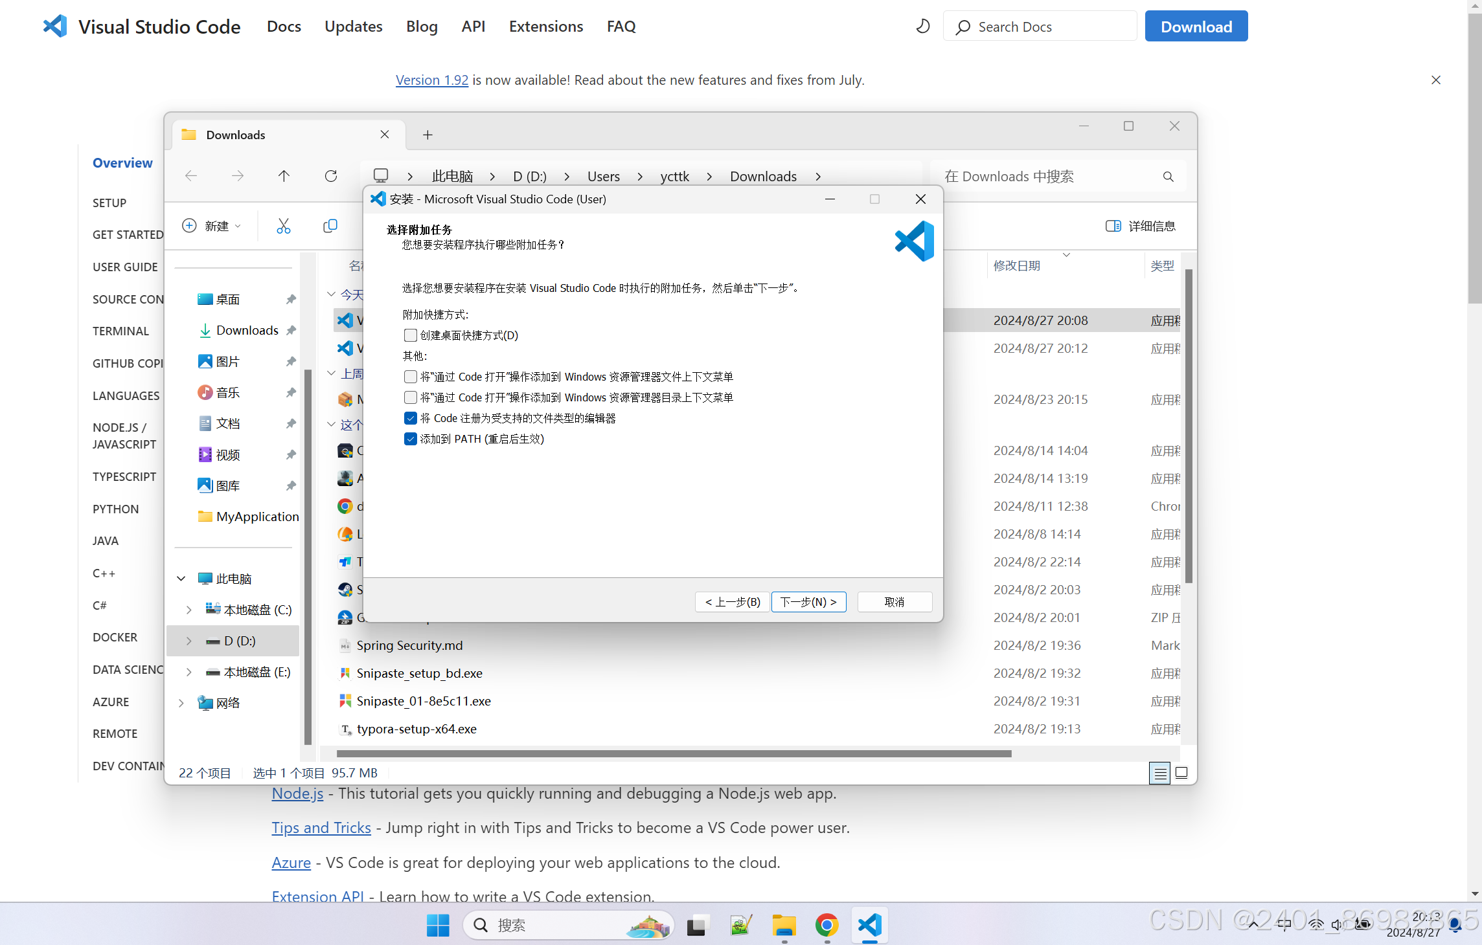This screenshot has height=945, width=1482.
Task: Expand the 本地磁盘 (C:) tree node
Action: click(x=188, y=610)
